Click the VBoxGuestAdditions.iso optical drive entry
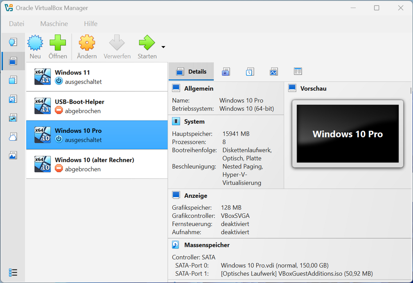Image resolution: width=413 pixels, height=283 pixels. click(x=297, y=274)
